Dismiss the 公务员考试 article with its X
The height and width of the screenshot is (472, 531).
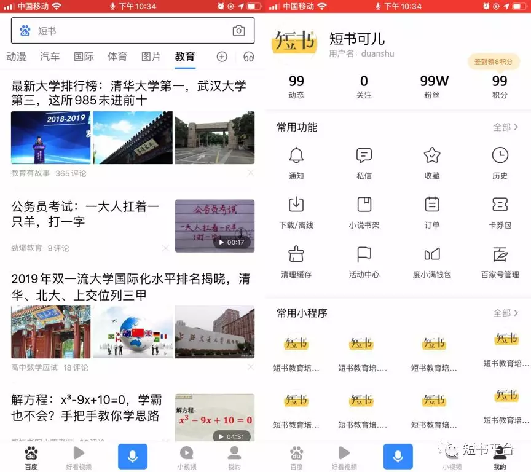click(165, 248)
